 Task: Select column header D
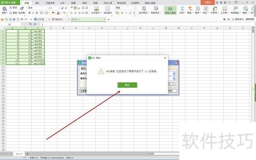pos(51,28)
